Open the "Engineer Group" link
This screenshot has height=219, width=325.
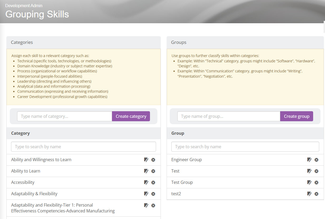(x=186, y=160)
